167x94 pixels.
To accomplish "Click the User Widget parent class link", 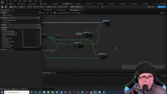I will 163,4.
